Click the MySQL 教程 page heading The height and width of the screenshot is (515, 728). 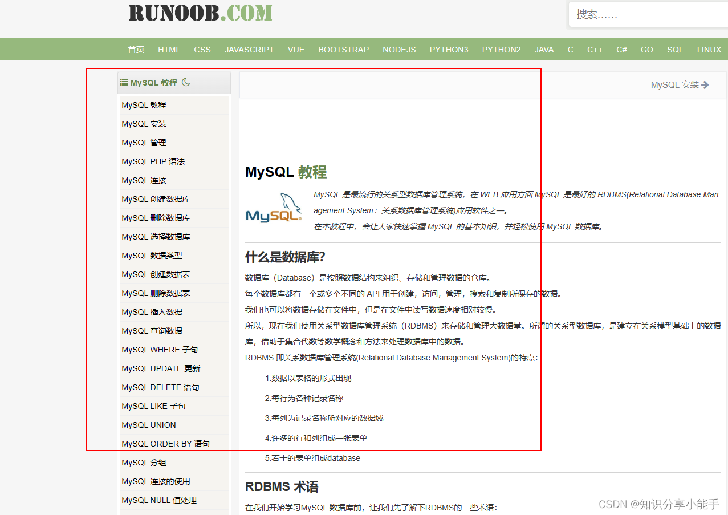coord(286,172)
